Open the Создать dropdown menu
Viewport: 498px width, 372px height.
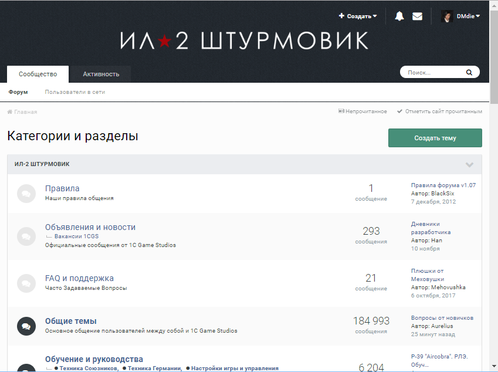358,16
